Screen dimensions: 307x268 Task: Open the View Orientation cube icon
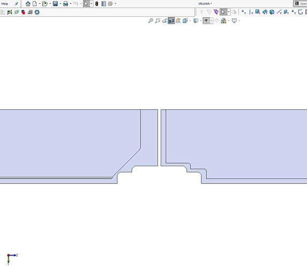point(185,20)
